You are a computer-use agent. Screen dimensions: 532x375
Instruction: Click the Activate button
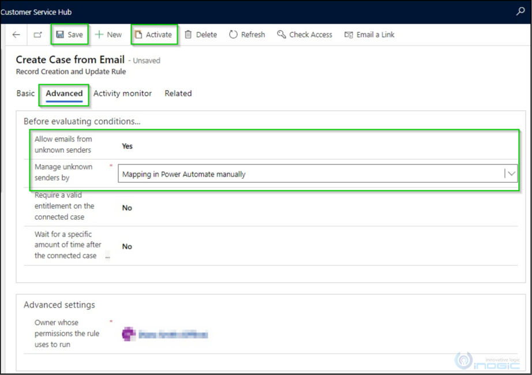click(x=153, y=35)
